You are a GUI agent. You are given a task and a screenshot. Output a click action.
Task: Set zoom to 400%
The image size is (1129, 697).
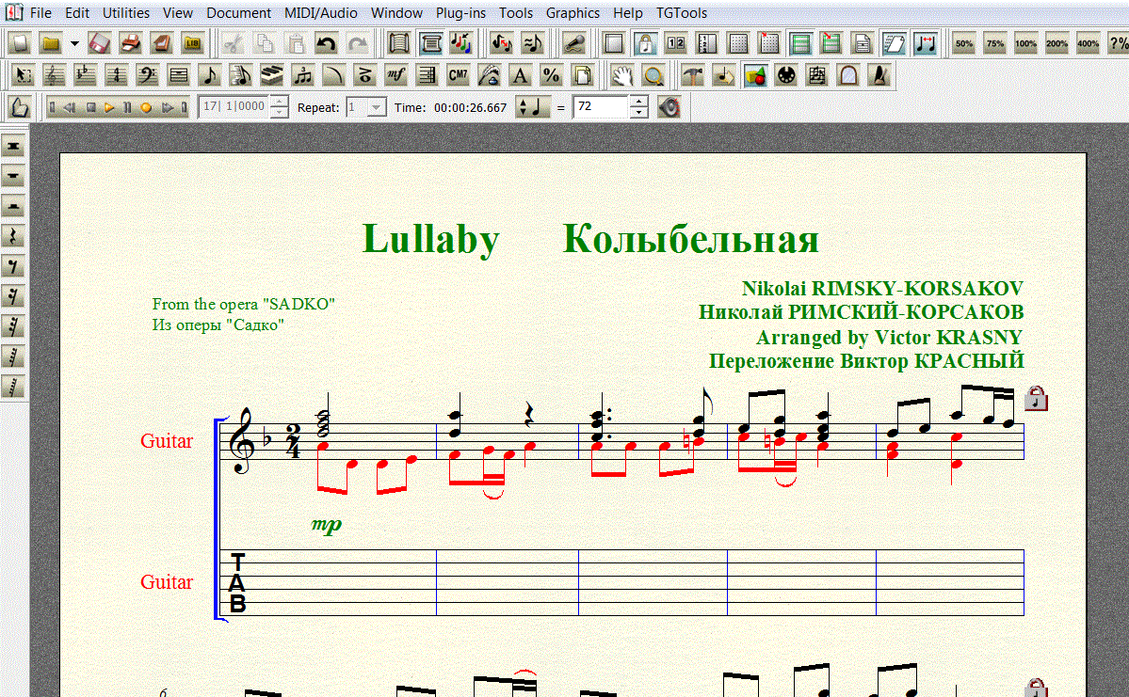click(1088, 43)
